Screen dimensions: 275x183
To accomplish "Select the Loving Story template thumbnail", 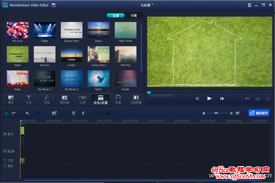I will [x=99, y=54].
